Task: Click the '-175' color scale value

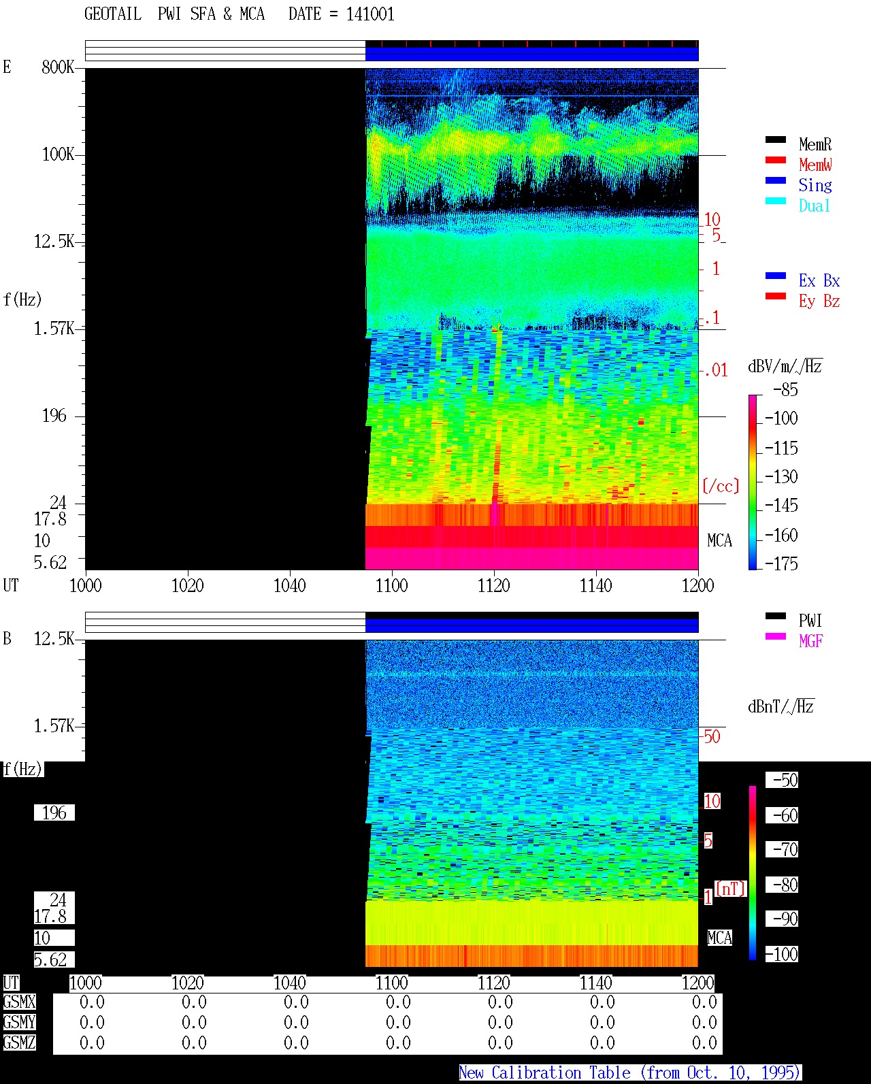Action: pos(781,563)
